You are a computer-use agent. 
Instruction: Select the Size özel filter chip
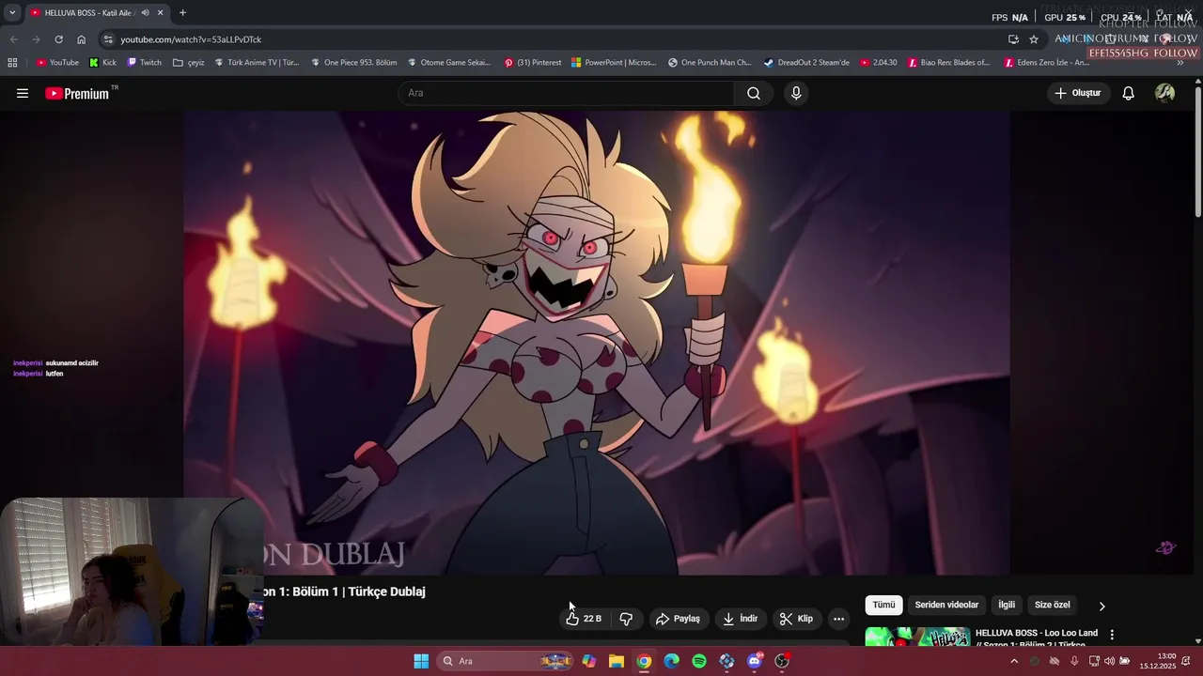click(x=1052, y=605)
